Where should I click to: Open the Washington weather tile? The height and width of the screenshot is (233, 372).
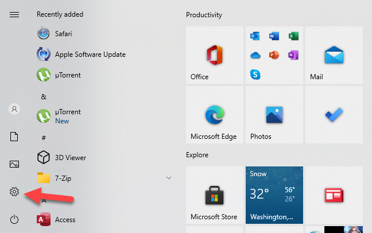tap(274, 196)
